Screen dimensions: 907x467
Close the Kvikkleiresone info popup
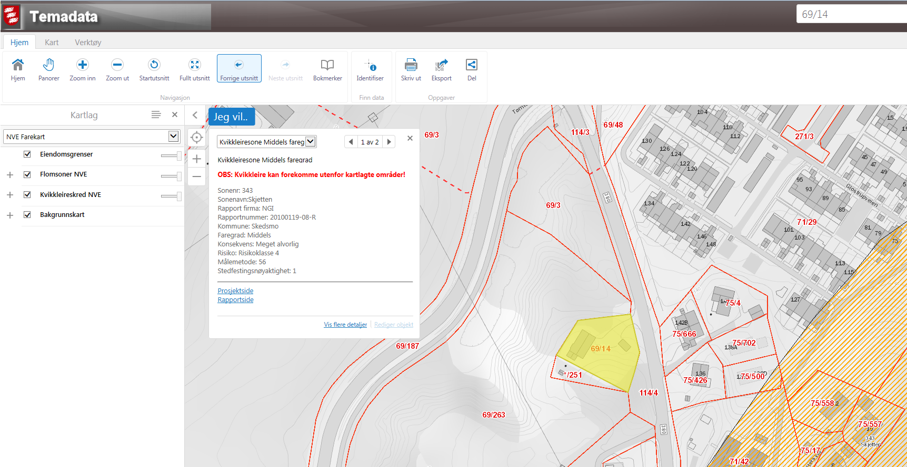click(x=410, y=138)
